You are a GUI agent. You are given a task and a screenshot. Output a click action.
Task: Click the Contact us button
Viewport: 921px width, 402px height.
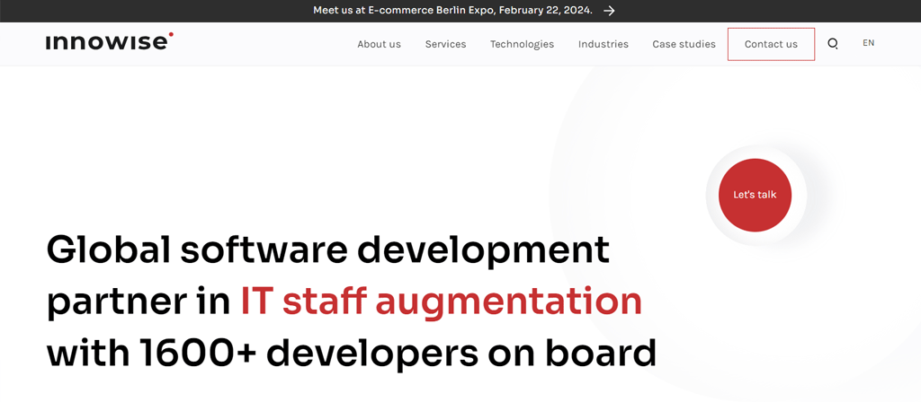click(771, 44)
